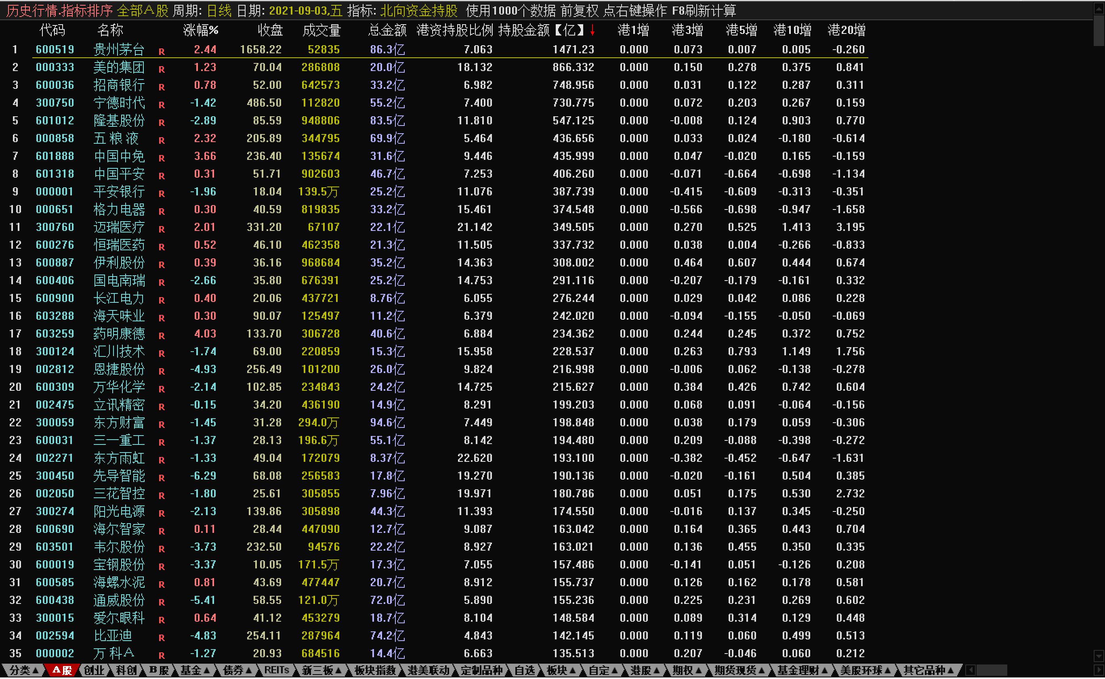Sort by the 涨幅% column header
The image size is (1105, 679).
click(x=201, y=30)
